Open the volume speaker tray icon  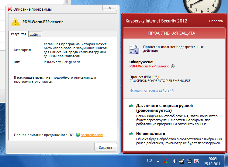174,161
